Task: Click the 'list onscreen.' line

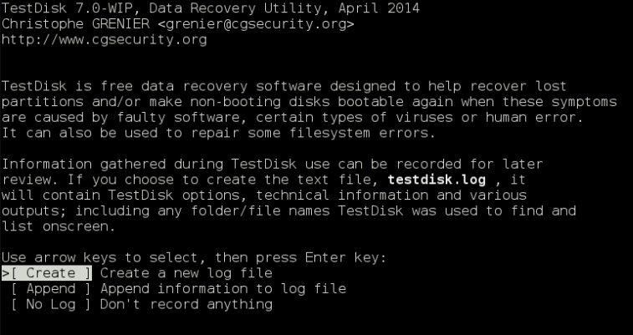Action: point(54,226)
